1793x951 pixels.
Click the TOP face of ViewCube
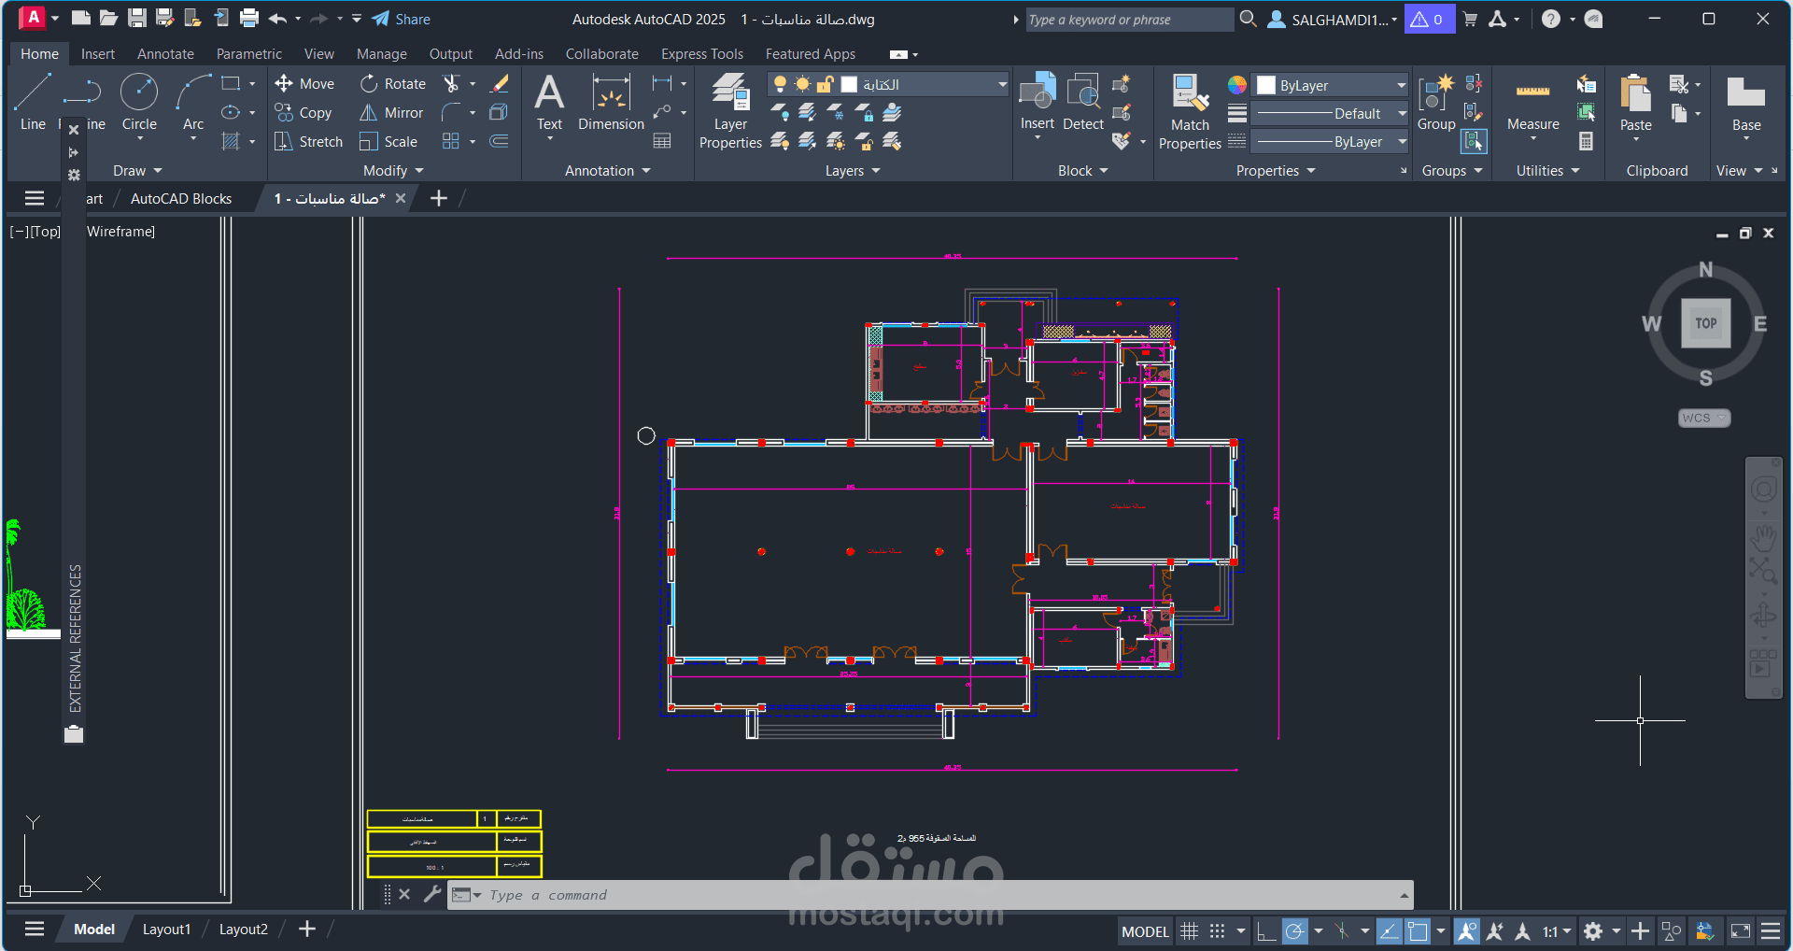pyautogui.click(x=1706, y=323)
